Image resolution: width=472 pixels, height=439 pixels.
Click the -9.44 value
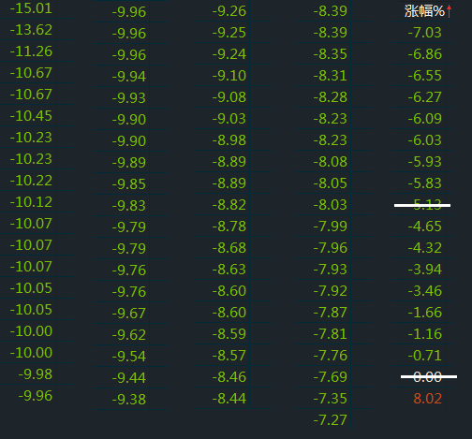coord(129,378)
